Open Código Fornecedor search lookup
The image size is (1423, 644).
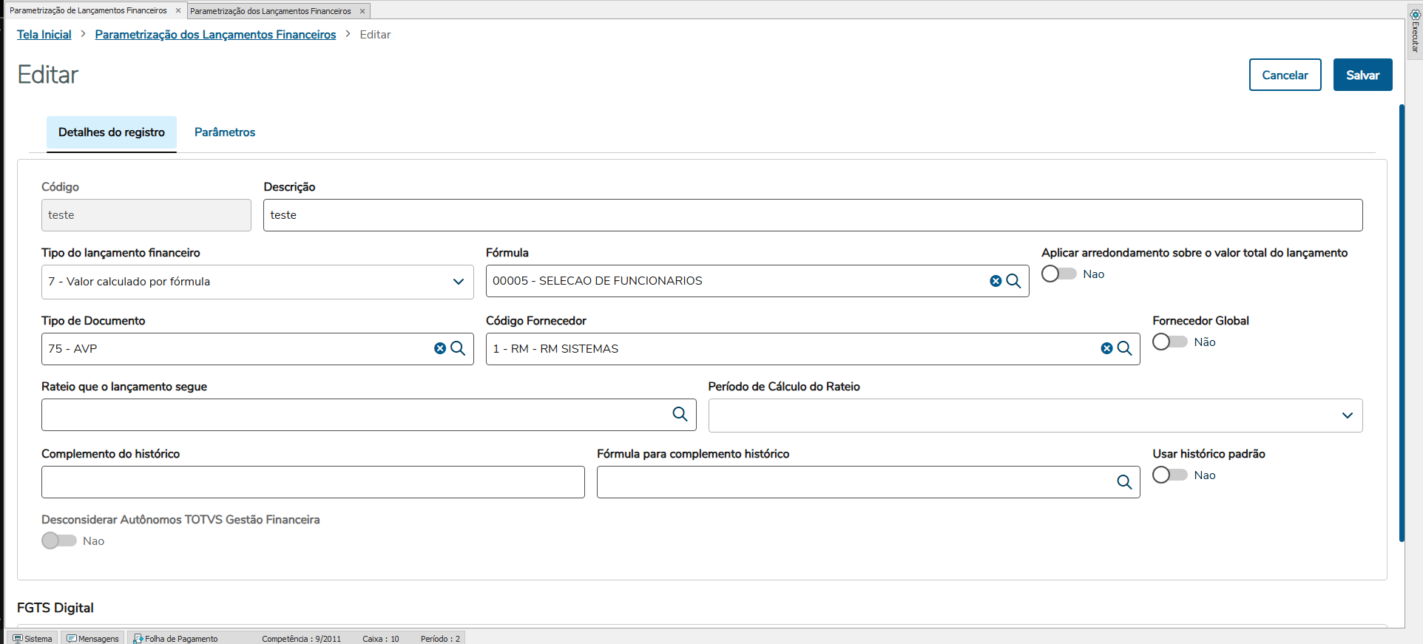[1124, 348]
